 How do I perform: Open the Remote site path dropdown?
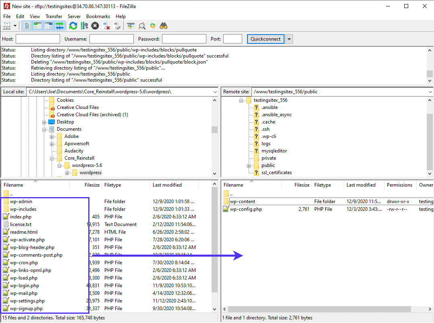point(430,92)
